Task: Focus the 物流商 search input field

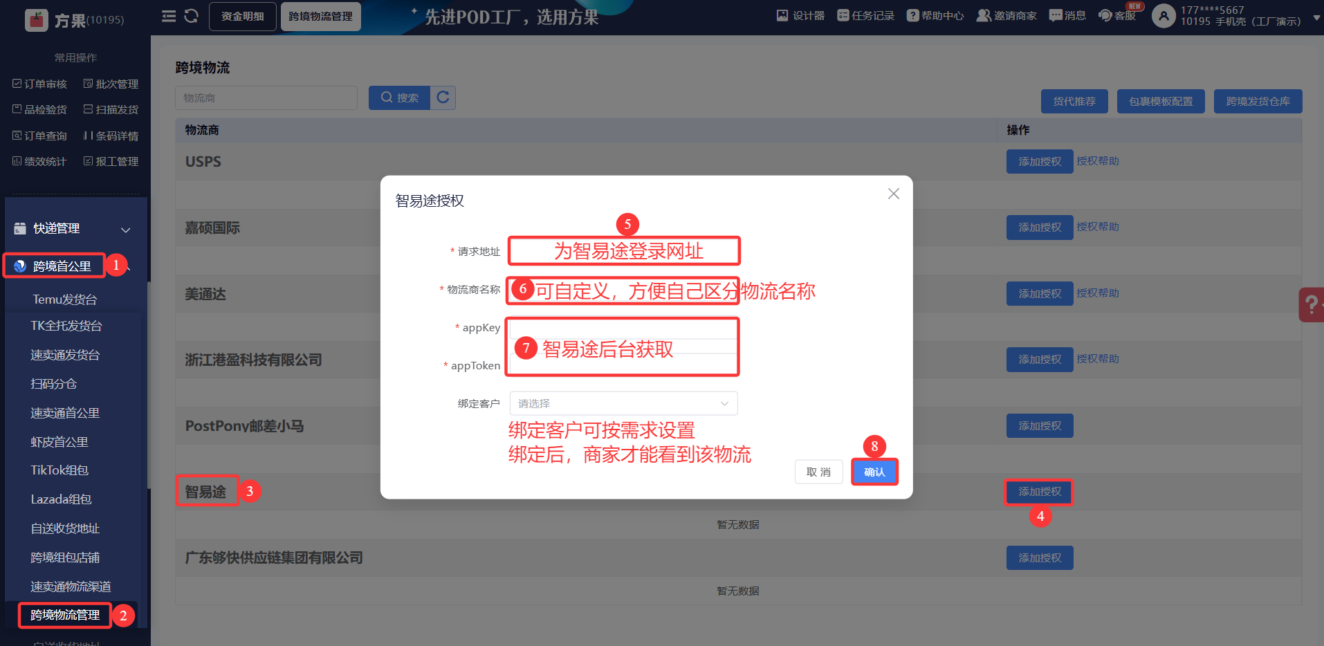Action: click(266, 98)
